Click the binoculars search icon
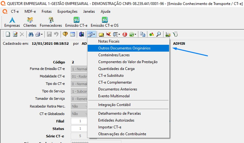Image resolution: width=244 pixels, height=143 pixels. point(31,34)
